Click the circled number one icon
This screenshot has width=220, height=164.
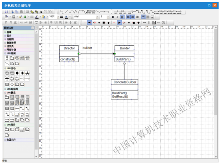[x=163, y=22]
